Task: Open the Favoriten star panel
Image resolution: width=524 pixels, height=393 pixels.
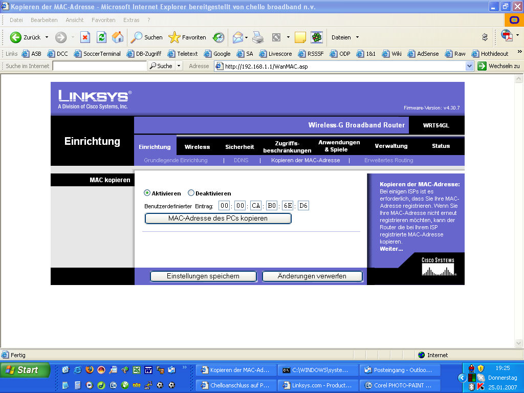Action: pyautogui.click(x=187, y=37)
